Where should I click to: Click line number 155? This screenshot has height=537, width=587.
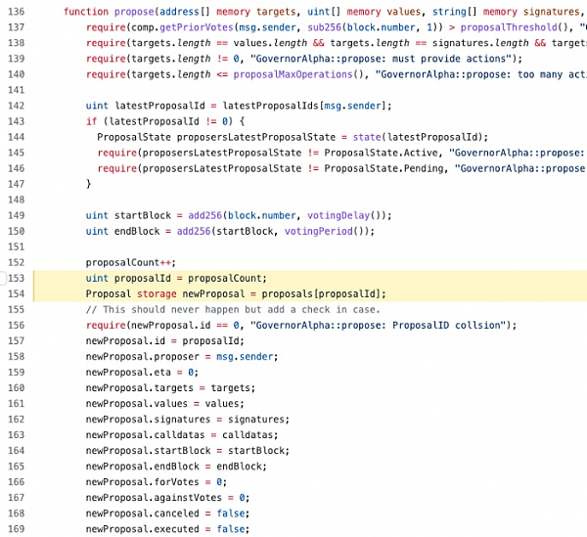tap(16, 310)
